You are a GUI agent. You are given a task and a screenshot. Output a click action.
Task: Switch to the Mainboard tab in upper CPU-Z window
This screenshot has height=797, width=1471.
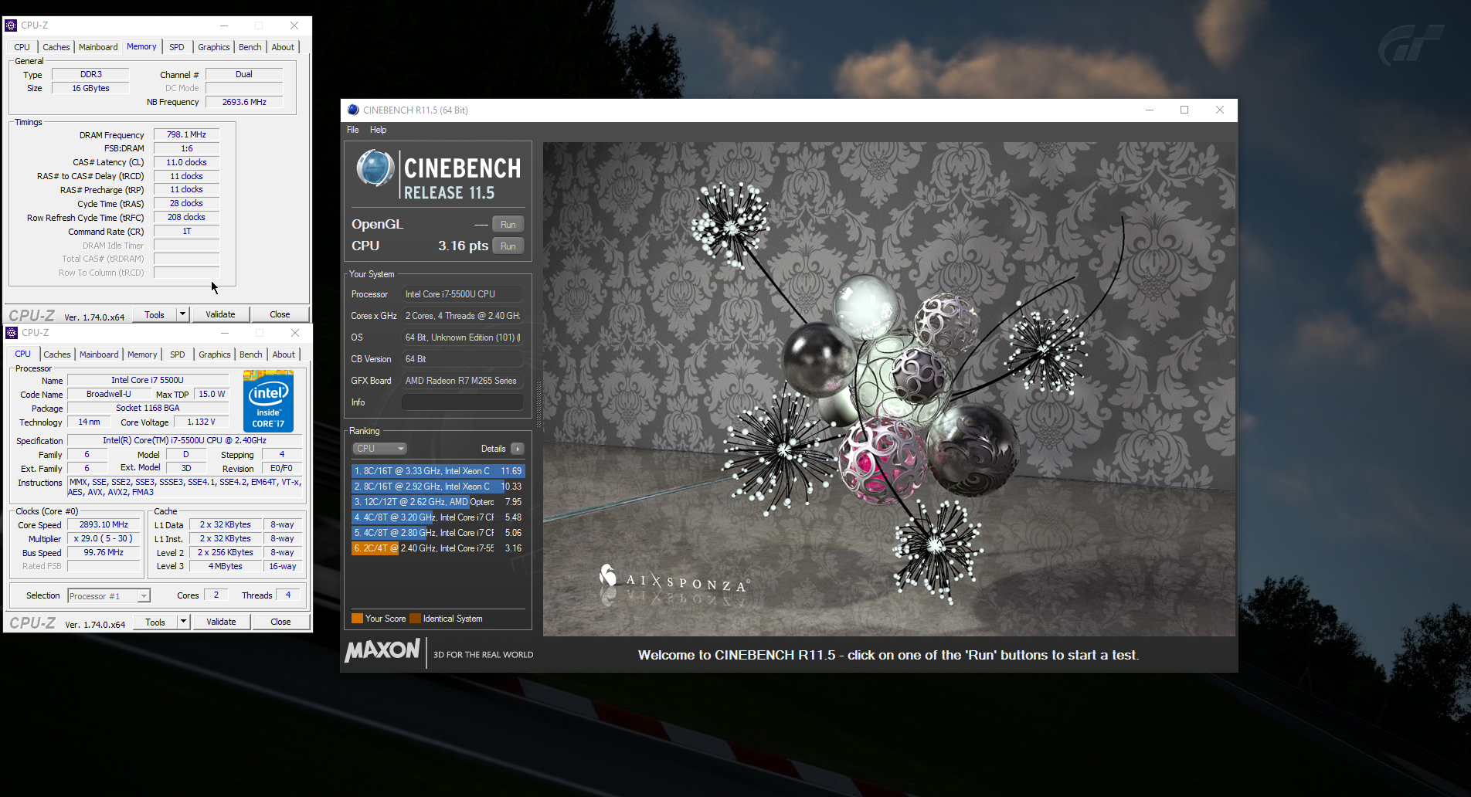tap(98, 47)
